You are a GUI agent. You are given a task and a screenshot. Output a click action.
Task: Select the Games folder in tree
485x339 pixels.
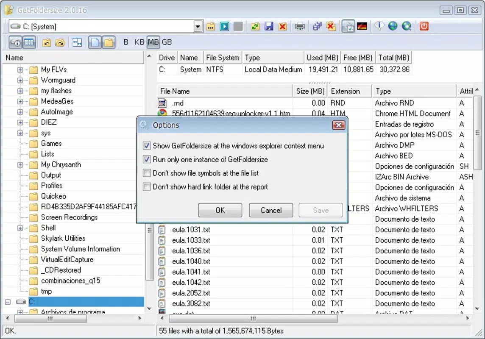pos(51,143)
